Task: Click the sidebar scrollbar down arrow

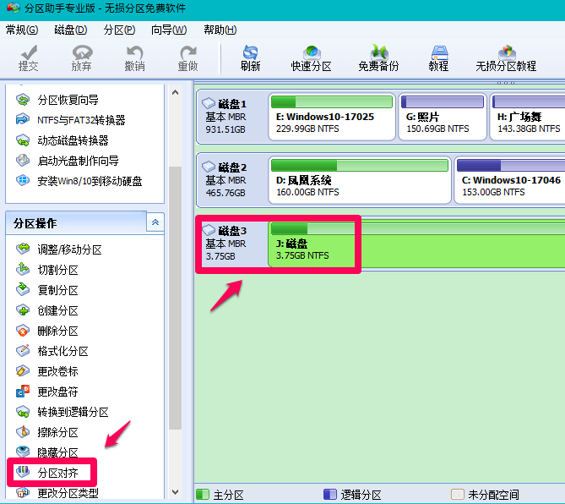Action: click(x=176, y=491)
